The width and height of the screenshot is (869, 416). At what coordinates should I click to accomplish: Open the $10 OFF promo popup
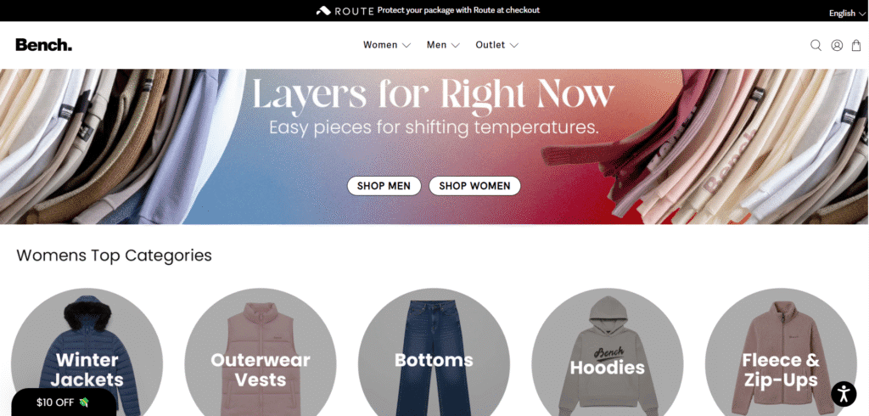tap(63, 402)
